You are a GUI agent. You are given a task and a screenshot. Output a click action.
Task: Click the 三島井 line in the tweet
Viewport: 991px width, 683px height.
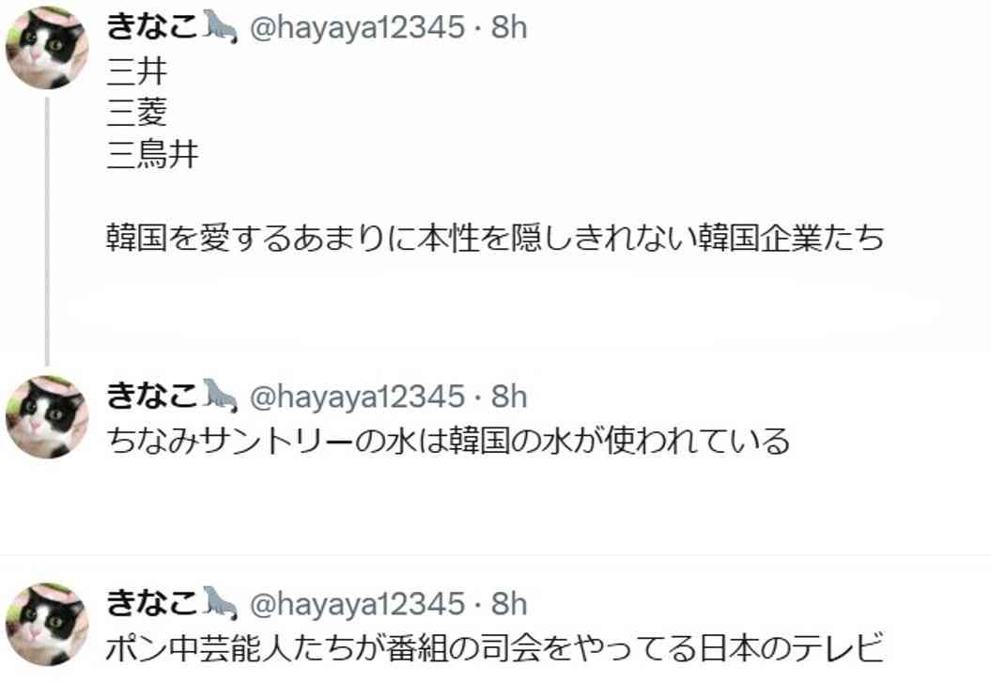tap(152, 154)
